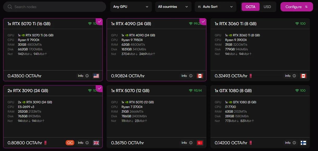Click the Ryzen 7 3700X CPU value
Viewport: 318px width, 151px height.
(132, 107)
